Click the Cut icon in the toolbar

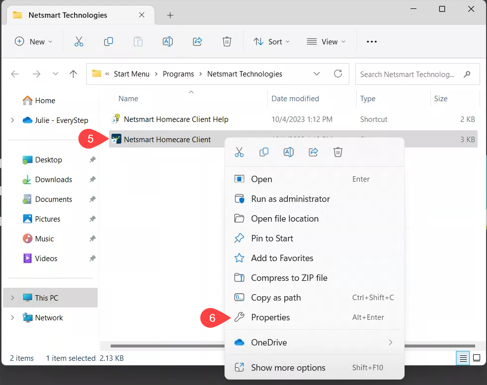tap(79, 42)
